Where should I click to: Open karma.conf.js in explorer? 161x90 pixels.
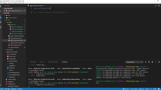pos(13,61)
